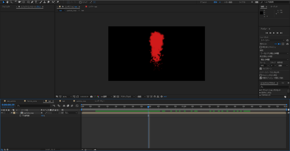Open the preview range work area dropdown

coord(274,53)
